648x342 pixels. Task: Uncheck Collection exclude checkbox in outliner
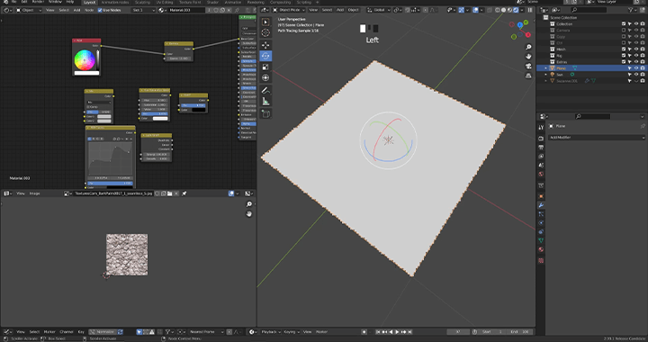coord(624,24)
